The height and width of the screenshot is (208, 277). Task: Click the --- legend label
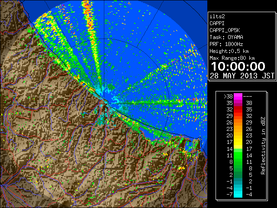248,96
